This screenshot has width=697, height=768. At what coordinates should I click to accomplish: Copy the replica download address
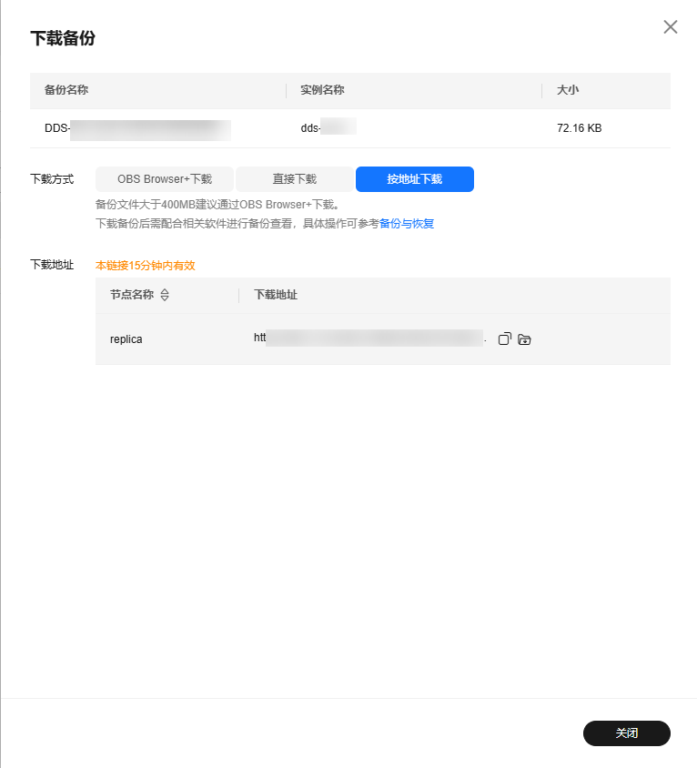click(x=505, y=339)
